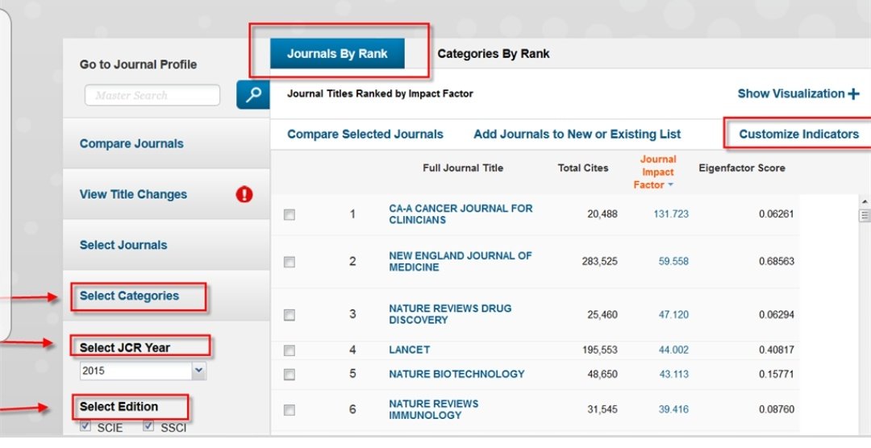
Task: Click impact factor value 59.558
Action: (x=673, y=262)
